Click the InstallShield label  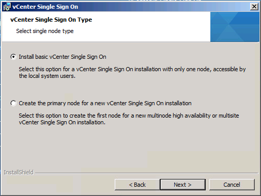(19, 172)
